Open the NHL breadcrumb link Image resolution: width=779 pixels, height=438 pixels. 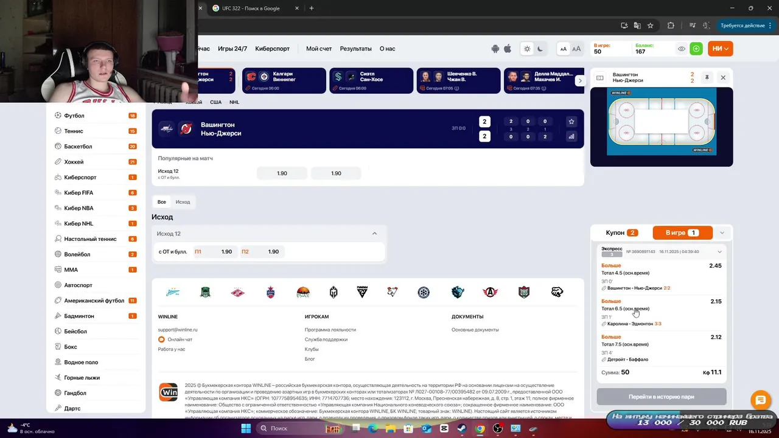234,102
